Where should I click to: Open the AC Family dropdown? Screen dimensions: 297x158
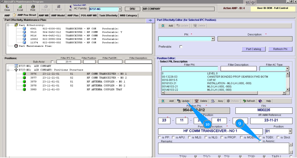120,9
